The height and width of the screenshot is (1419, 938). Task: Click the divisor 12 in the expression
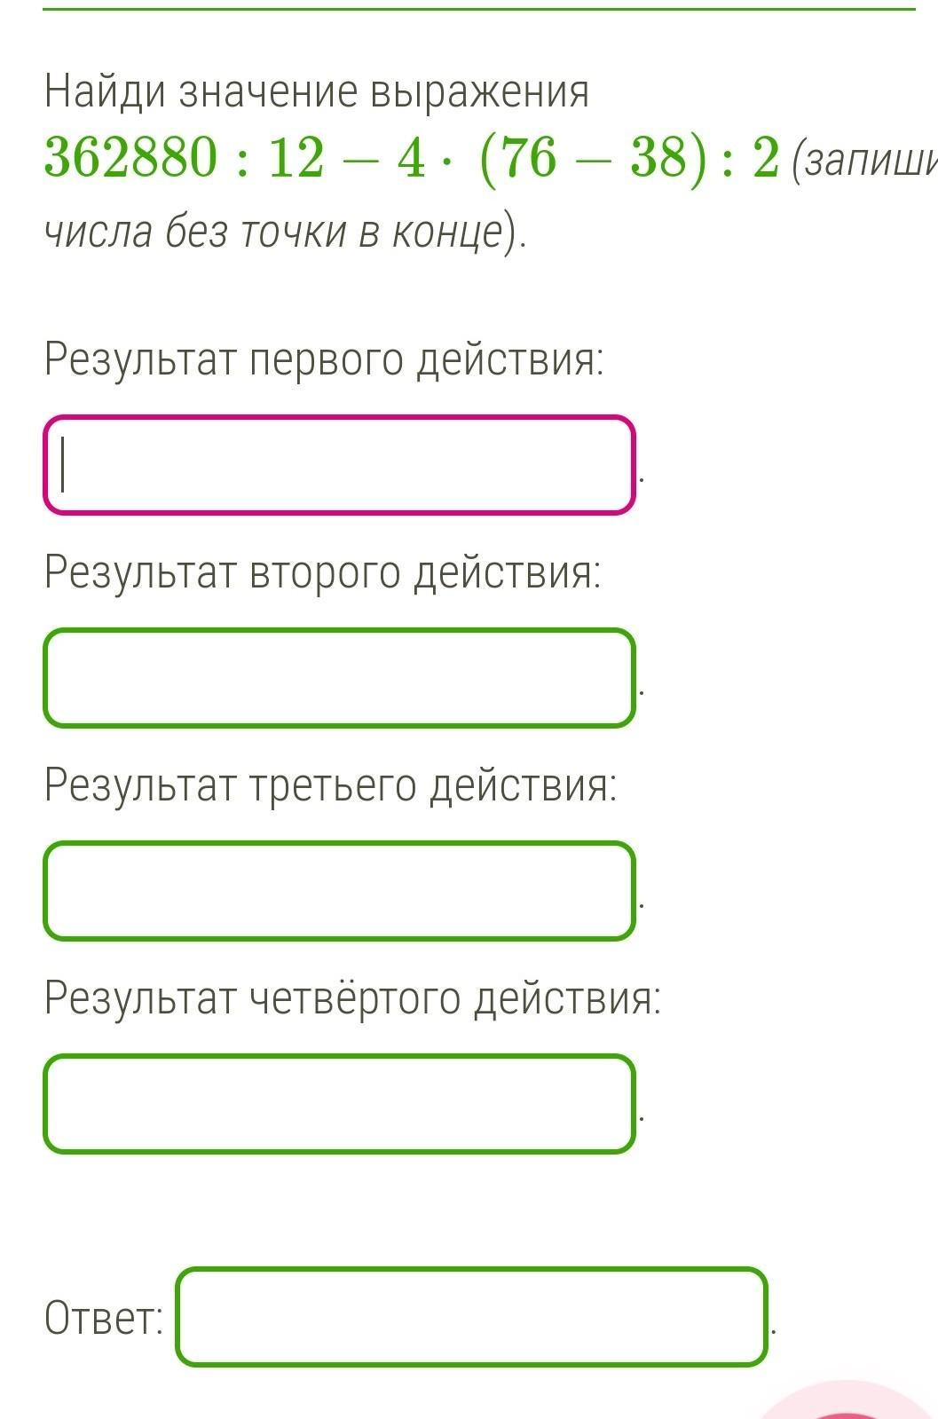[x=296, y=160]
